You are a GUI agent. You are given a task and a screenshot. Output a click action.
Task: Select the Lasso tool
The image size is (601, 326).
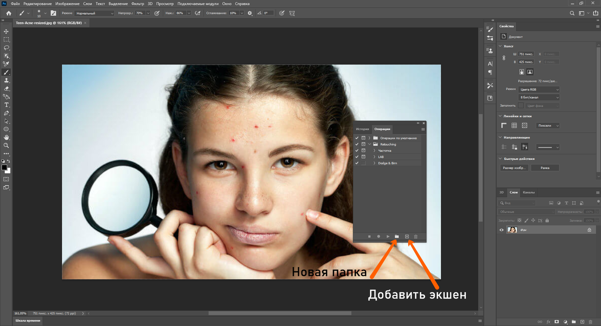(7, 48)
